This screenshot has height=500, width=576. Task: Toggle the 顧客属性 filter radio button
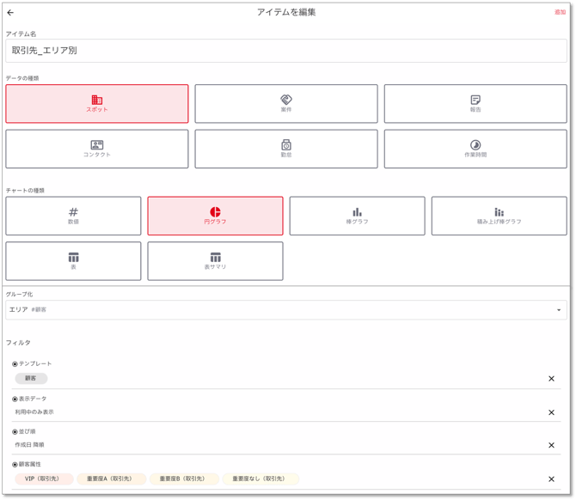point(15,465)
